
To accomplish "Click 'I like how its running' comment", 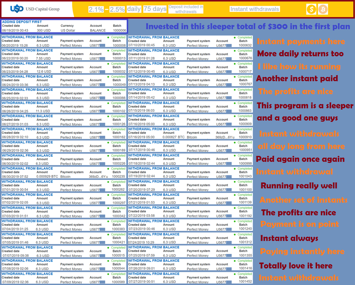I will click(x=299, y=67).
